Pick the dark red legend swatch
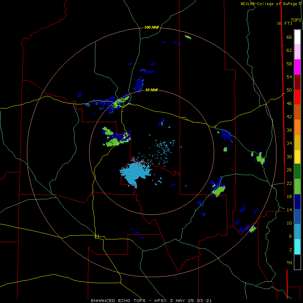The width and height of the screenshot is (303, 303). pyautogui.click(x=297, y=82)
